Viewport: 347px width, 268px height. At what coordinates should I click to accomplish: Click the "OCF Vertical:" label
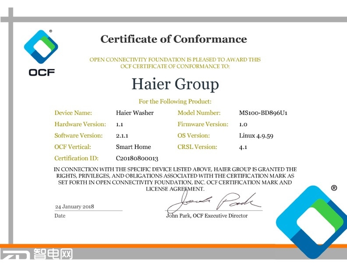[x=73, y=147]
